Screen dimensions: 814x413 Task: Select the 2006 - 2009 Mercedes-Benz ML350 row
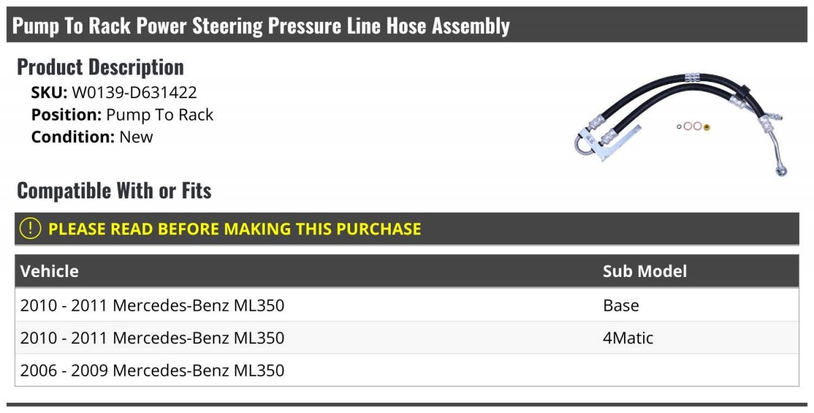point(407,370)
